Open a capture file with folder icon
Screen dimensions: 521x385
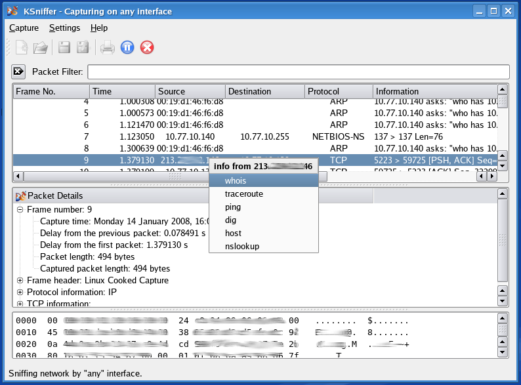coord(41,47)
